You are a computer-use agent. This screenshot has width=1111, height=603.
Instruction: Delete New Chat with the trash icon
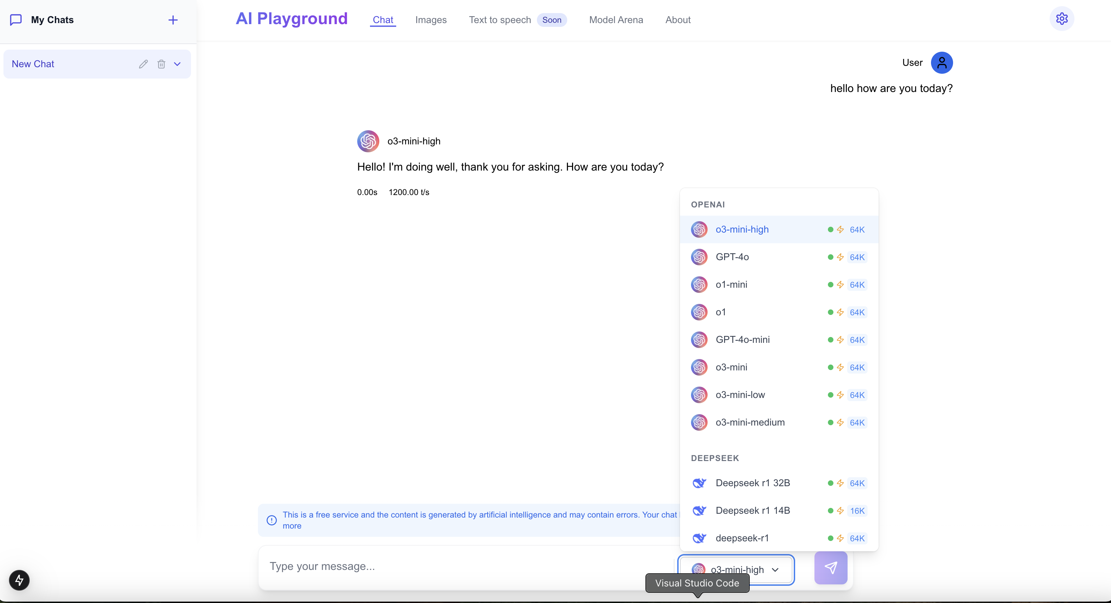[x=161, y=64]
